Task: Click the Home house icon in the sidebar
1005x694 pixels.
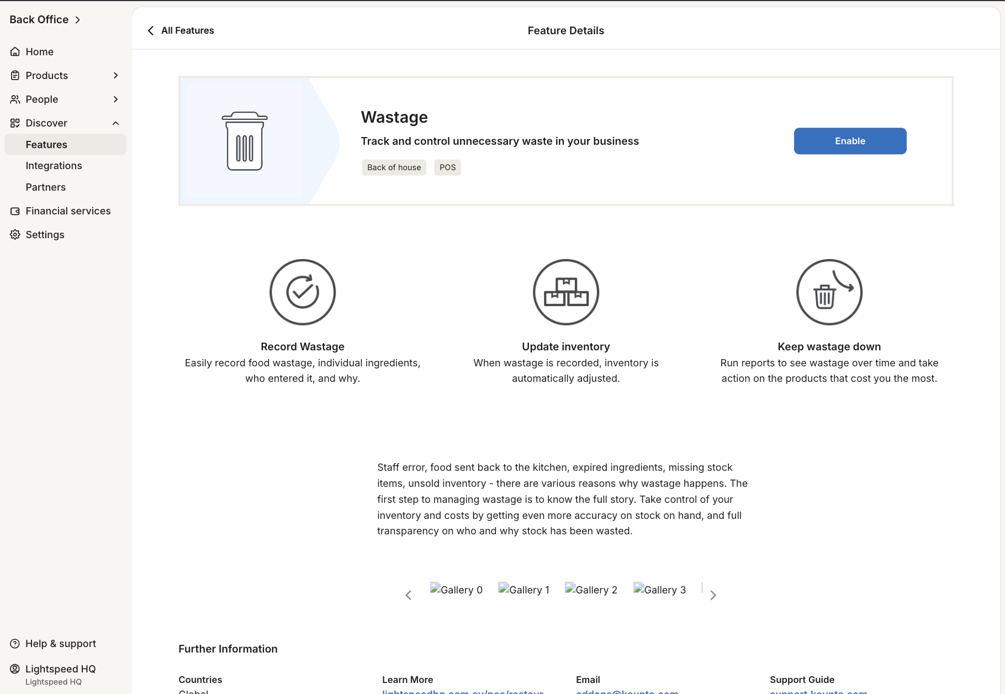Action: pyautogui.click(x=15, y=51)
